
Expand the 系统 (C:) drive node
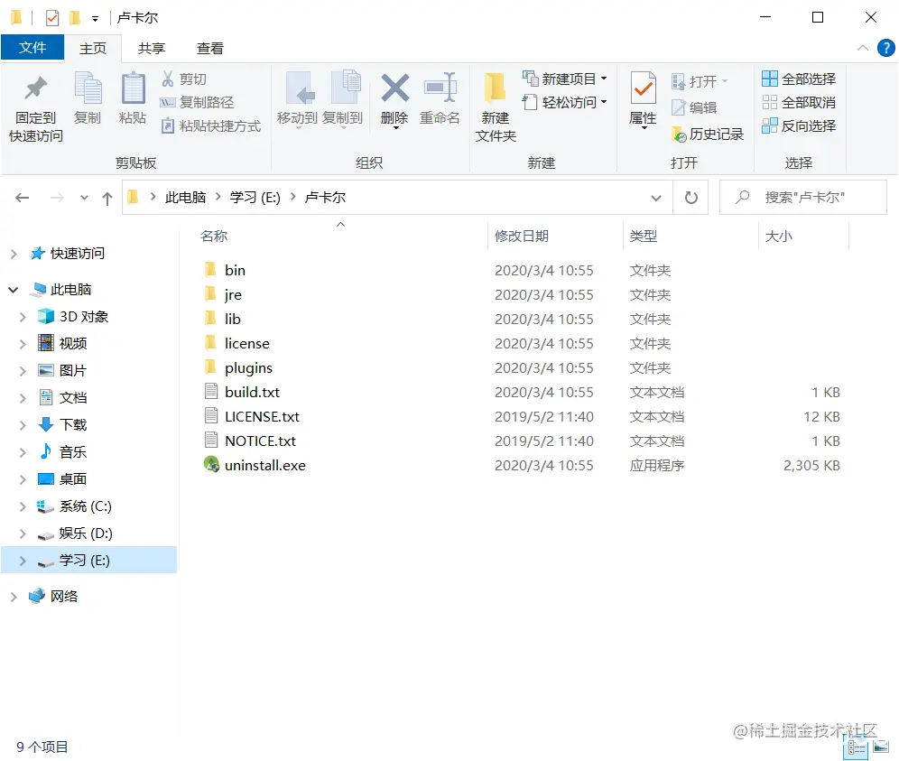coord(23,506)
